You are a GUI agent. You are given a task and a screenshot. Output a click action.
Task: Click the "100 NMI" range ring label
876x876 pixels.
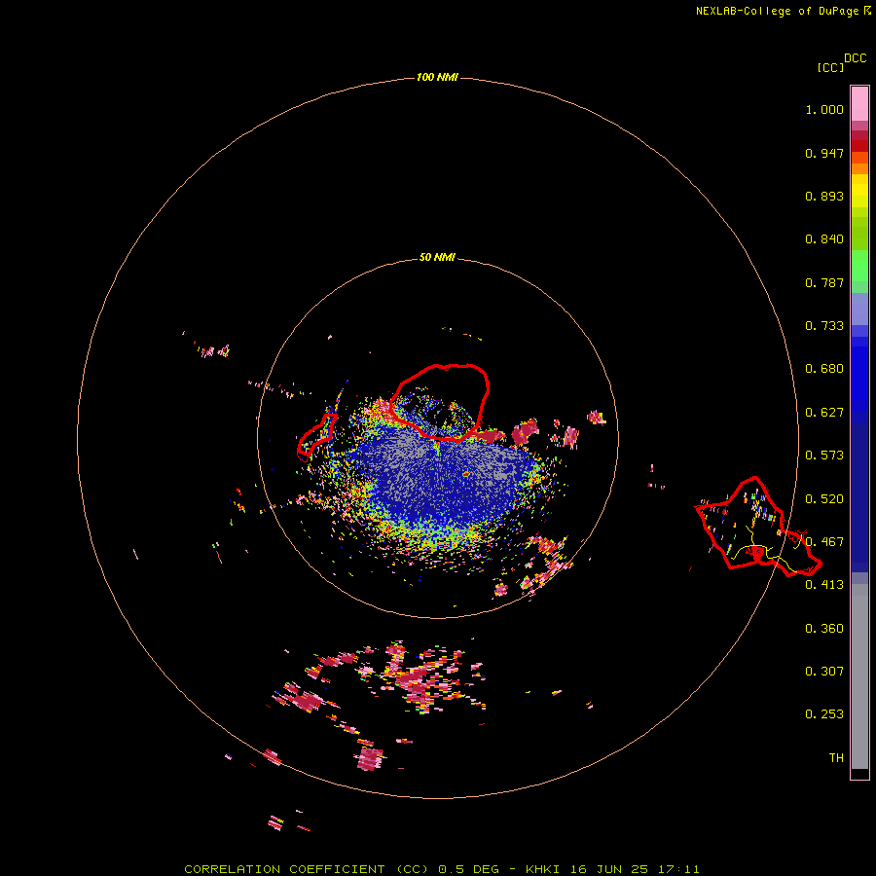[437, 77]
